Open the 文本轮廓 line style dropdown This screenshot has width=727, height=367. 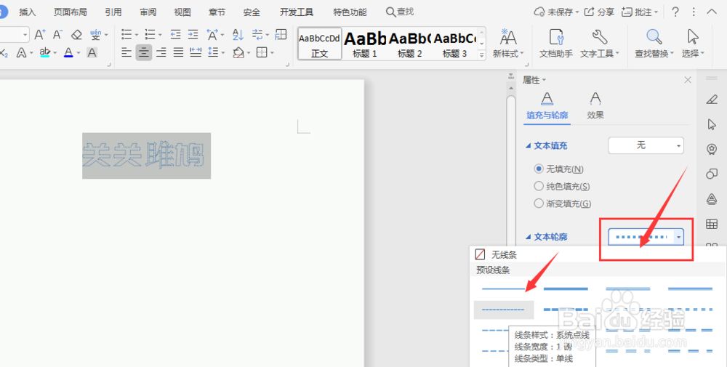coord(646,237)
